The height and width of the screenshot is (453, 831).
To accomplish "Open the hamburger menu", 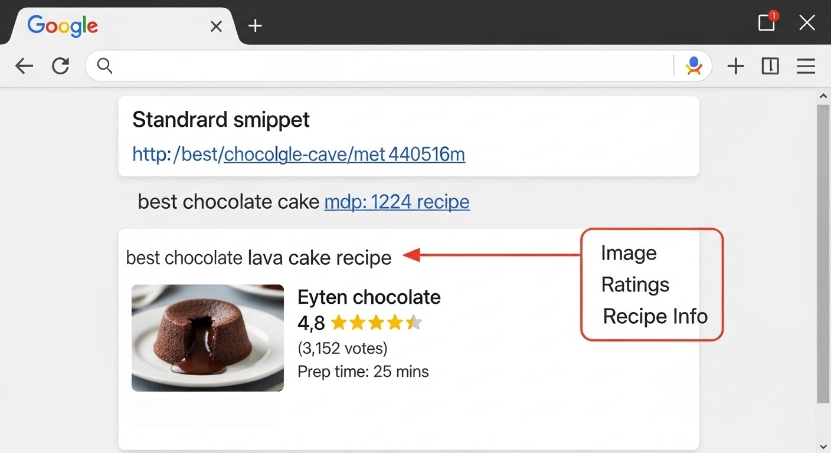I will coord(806,66).
